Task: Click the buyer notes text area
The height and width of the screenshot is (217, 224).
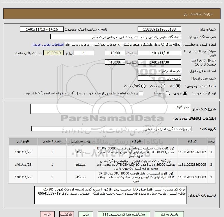Action: click(x=110, y=195)
